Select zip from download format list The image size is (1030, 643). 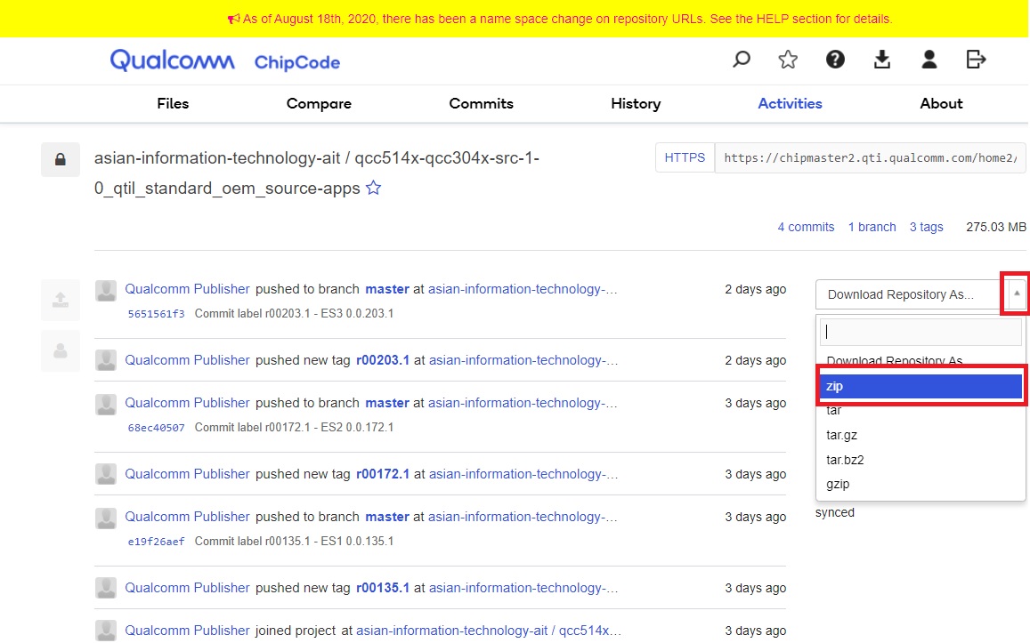coord(921,386)
